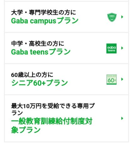Open the Gaba teens plan arrow
This screenshot has width=133, height=143.
pos(122,48)
